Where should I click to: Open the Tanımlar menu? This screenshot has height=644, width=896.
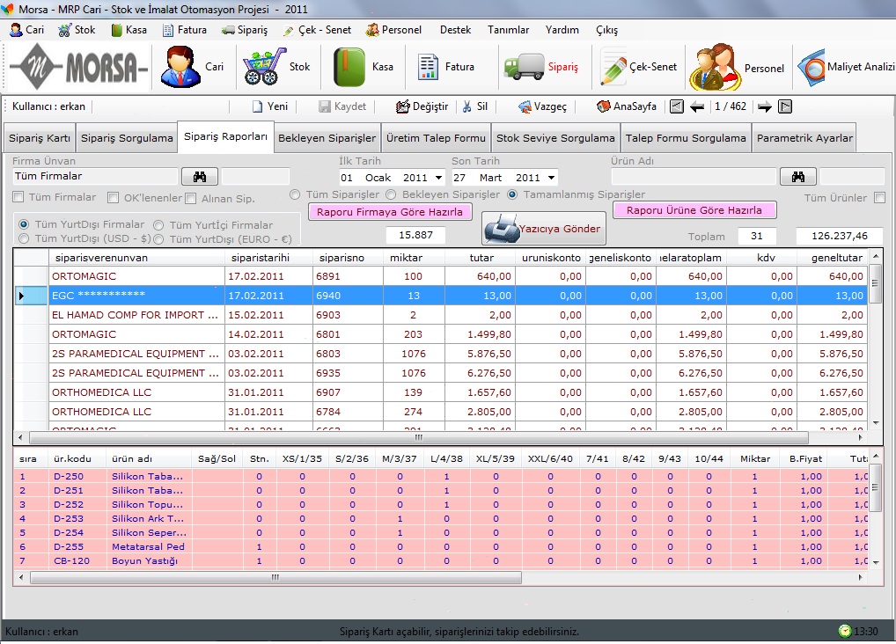click(x=508, y=30)
